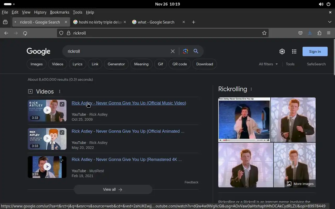
Task: Open the system power menu
Action: pos(328,4)
